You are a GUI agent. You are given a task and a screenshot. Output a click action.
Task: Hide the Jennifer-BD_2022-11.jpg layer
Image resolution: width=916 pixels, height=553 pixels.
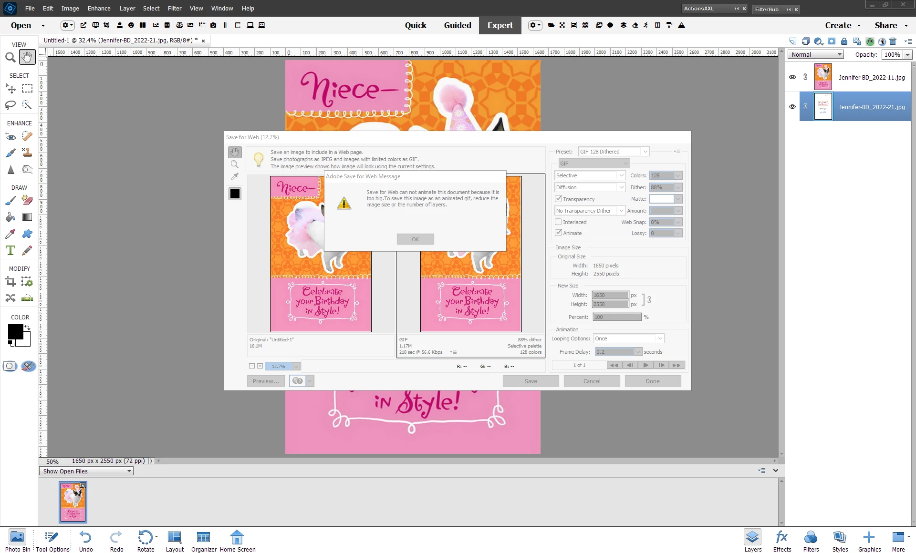(792, 77)
